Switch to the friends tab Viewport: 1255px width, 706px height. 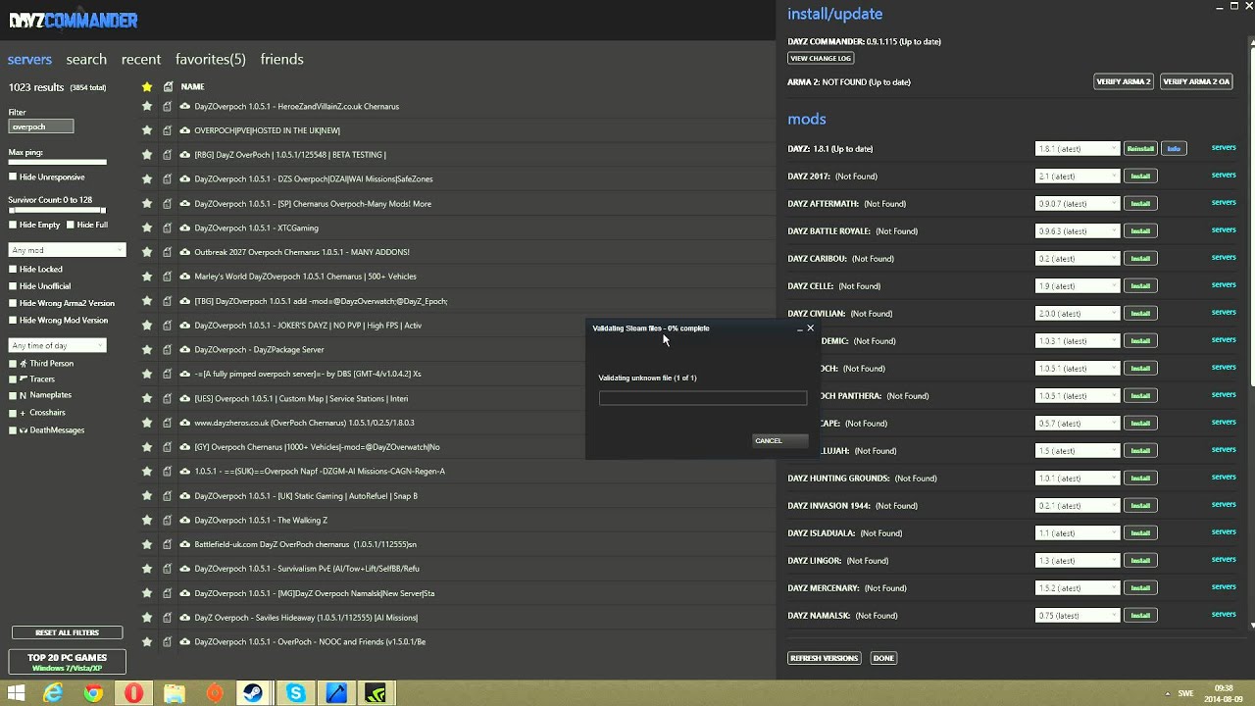[x=282, y=60]
